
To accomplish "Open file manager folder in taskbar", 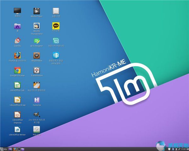I will click(23, 149).
